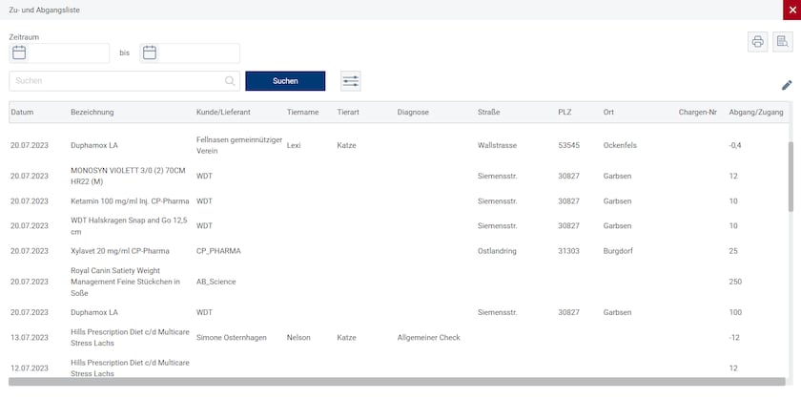Click the 25 quantity value
801x399 pixels.
click(x=733, y=251)
